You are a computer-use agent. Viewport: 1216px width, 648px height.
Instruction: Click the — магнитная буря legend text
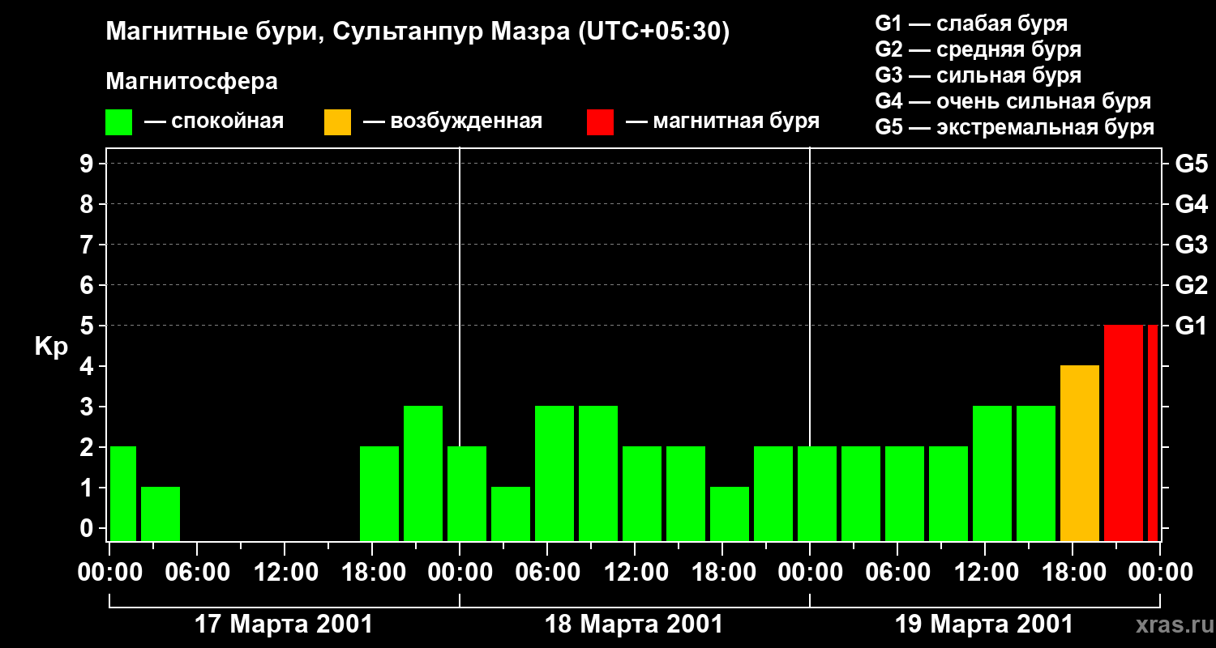coord(723,122)
